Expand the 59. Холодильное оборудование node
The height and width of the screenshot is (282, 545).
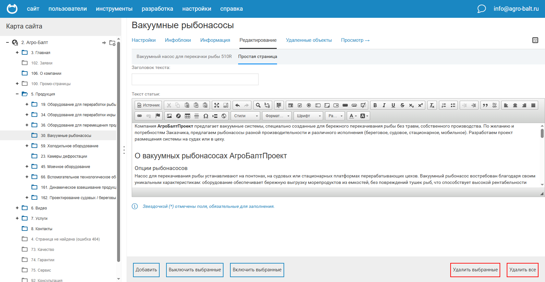tap(27, 146)
